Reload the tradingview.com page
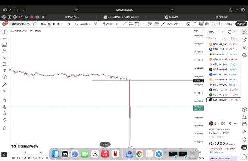This screenshot has width=248, height=161. click(x=172, y=10)
